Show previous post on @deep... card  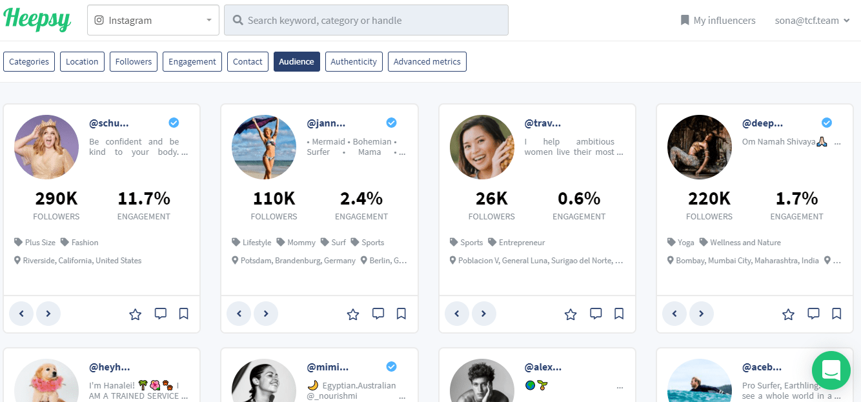(674, 314)
